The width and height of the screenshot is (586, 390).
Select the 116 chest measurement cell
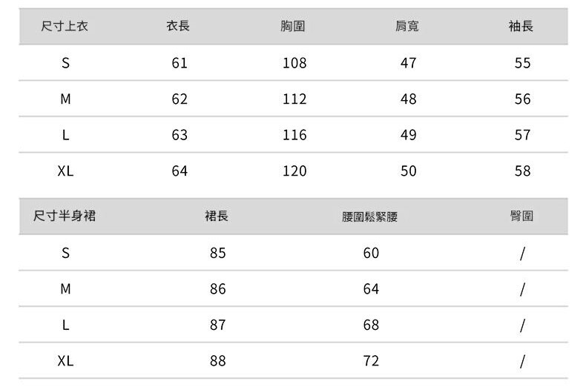coord(294,135)
